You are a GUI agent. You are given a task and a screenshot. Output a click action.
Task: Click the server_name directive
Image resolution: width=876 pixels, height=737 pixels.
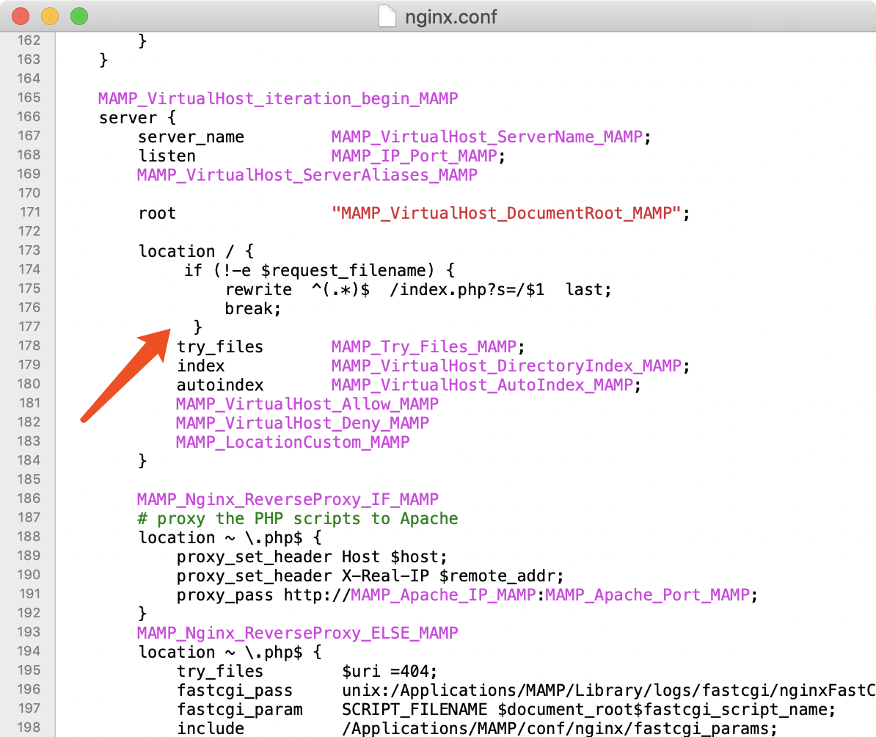tap(191, 137)
